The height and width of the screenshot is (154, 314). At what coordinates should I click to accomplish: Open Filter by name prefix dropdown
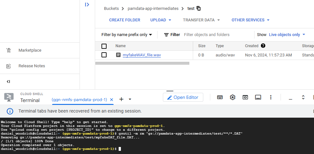click(x=127, y=35)
